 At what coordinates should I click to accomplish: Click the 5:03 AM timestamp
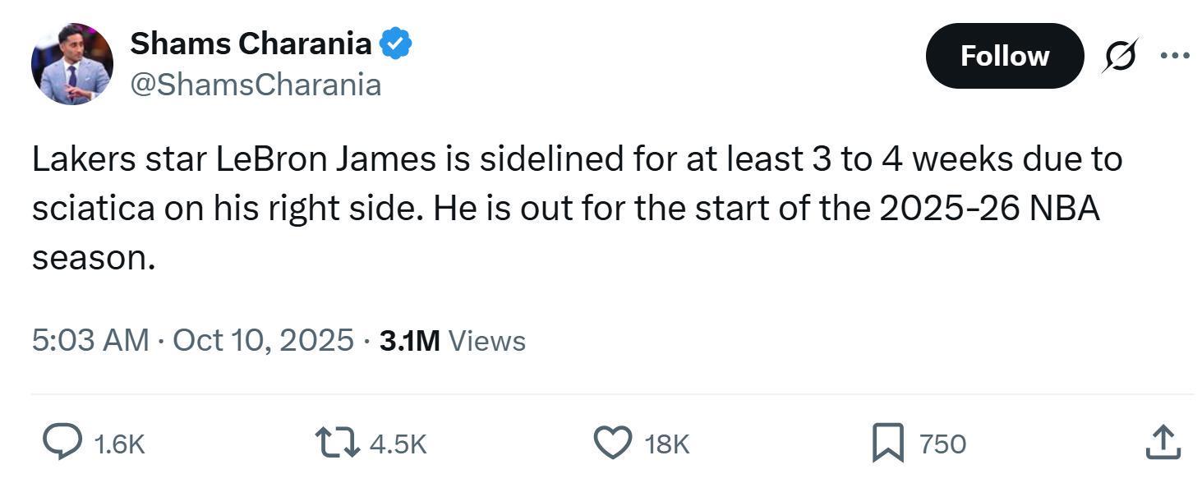[90, 340]
